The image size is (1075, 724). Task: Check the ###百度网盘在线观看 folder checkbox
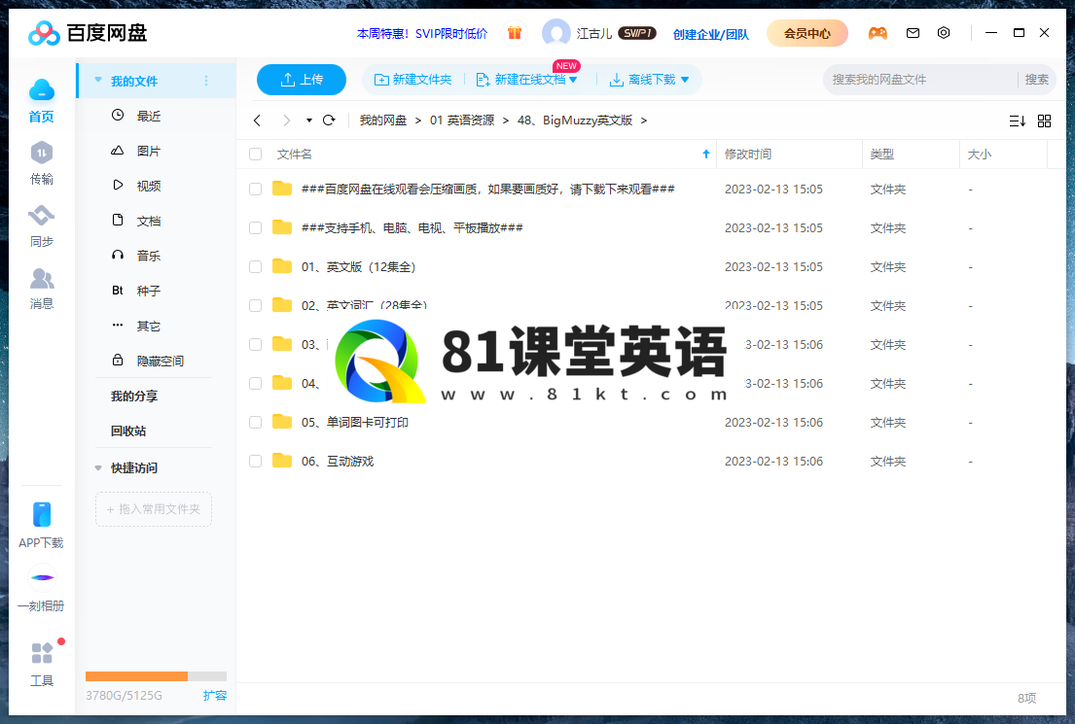pos(255,190)
